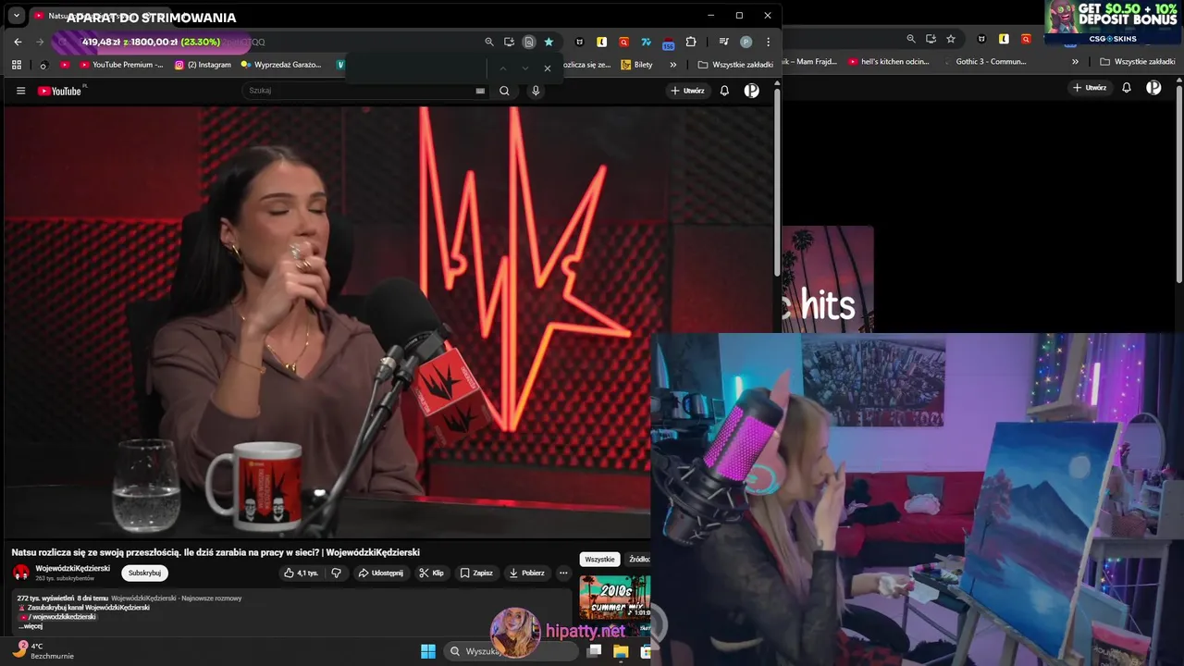This screenshot has height=666, width=1184.
Task: Select the Wszystkie filter chip
Action: tap(600, 559)
